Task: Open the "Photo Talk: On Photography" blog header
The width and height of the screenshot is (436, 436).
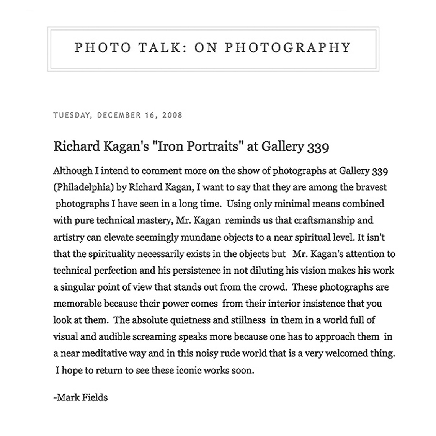Action: coord(213,47)
